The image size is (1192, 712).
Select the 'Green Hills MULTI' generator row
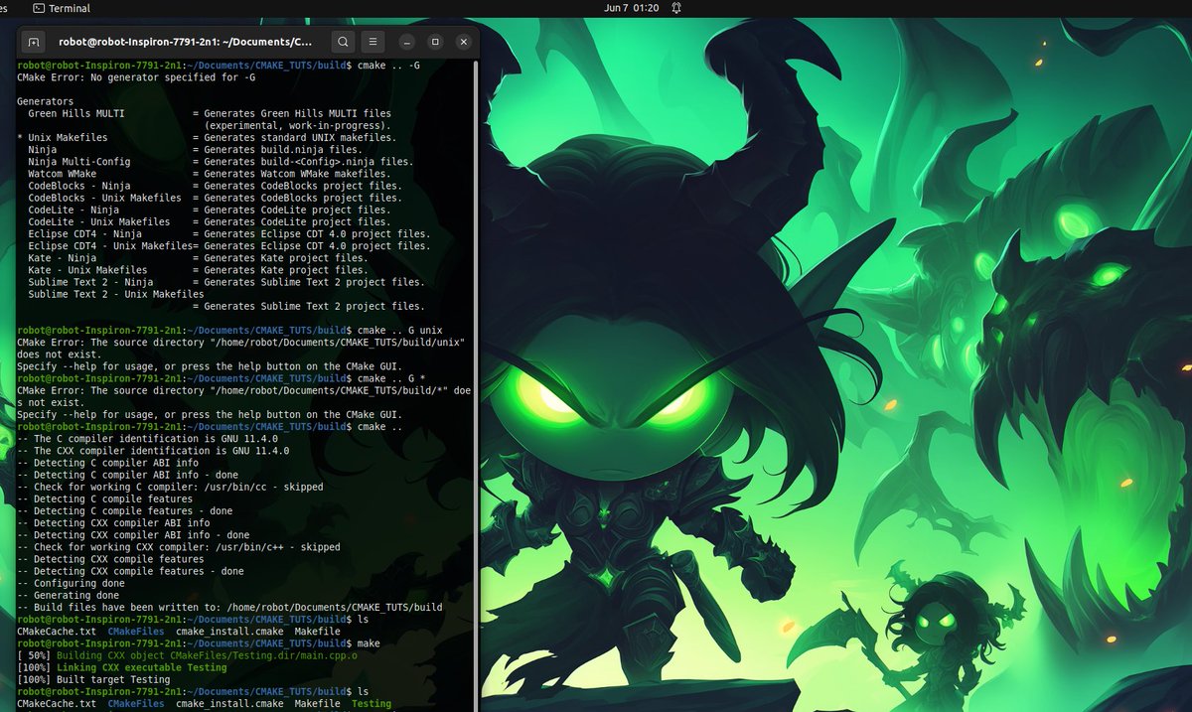pyautogui.click(x=210, y=113)
